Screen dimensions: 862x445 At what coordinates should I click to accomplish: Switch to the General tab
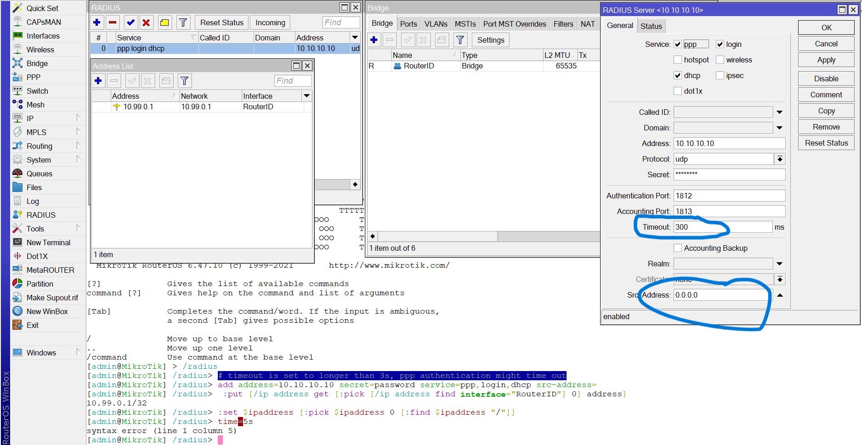click(x=620, y=26)
